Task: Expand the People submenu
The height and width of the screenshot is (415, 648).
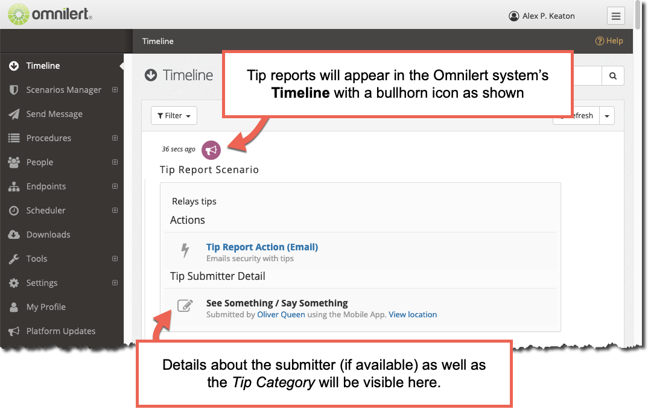Action: (x=115, y=162)
